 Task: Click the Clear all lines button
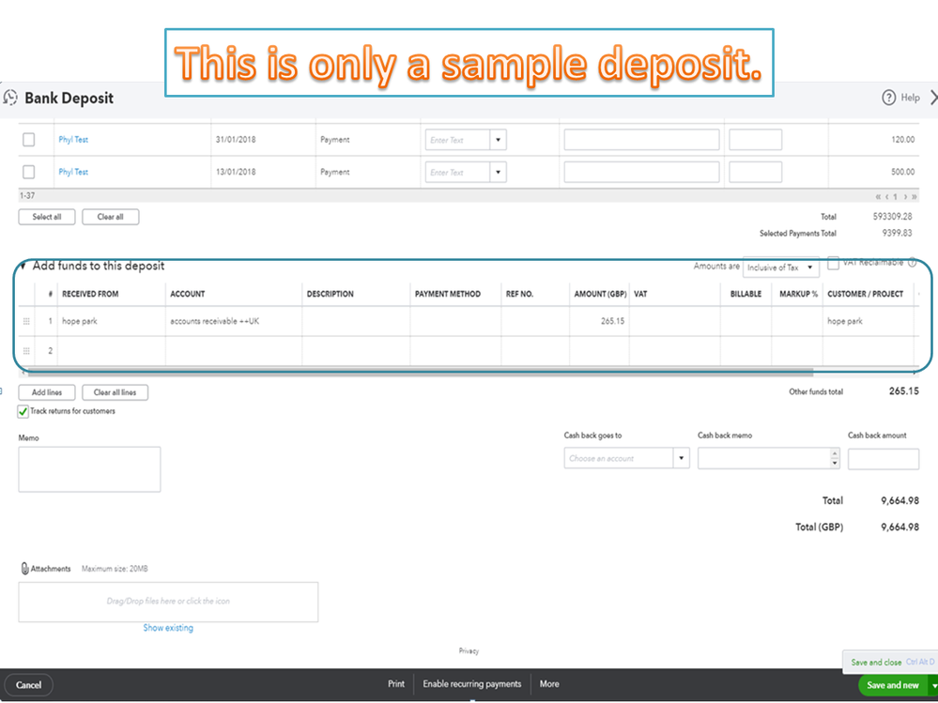point(115,392)
